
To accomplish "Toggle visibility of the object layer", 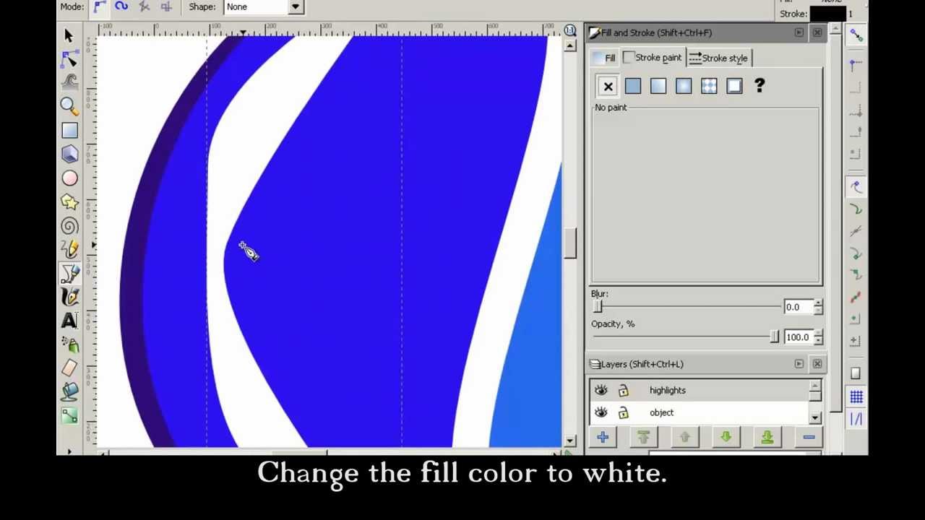I will click(x=601, y=412).
